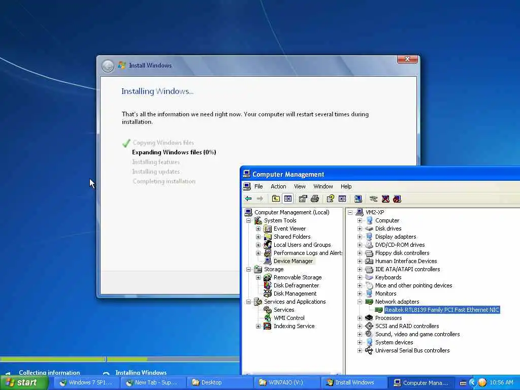Click the WMI Control tree icon

tap(268, 318)
